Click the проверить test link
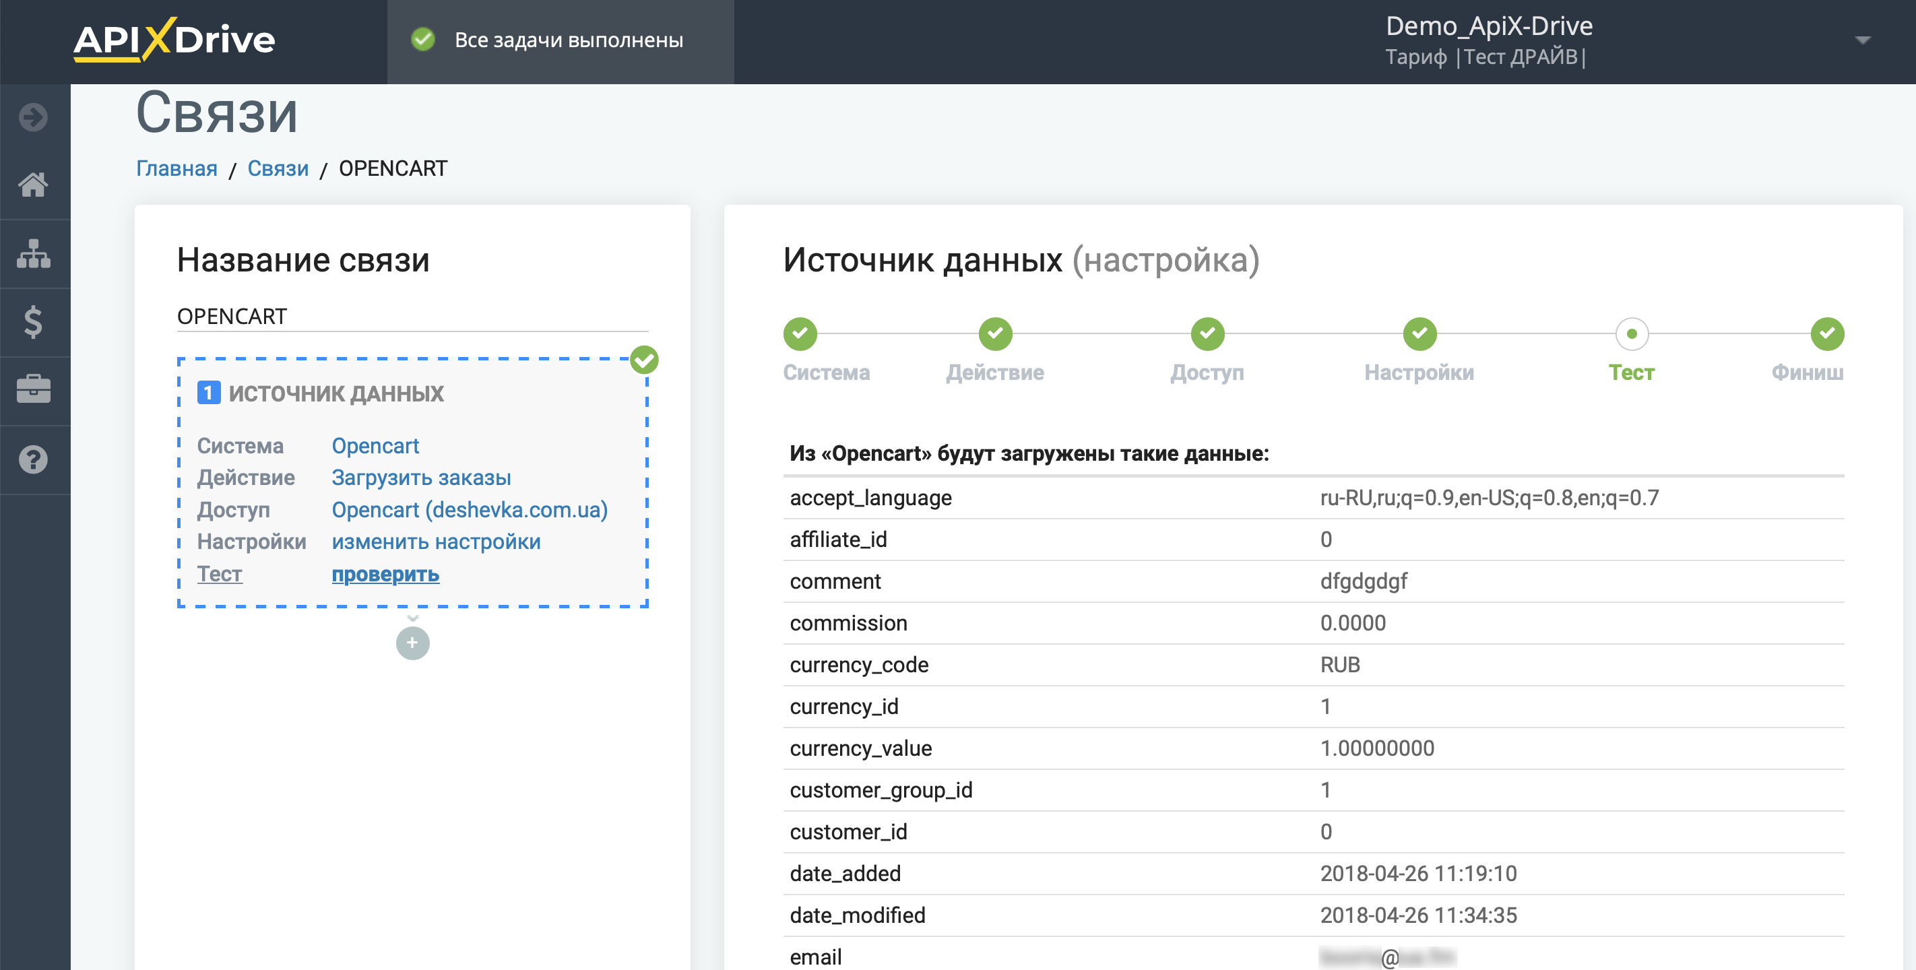Screen dimensions: 1916x970 pyautogui.click(x=385, y=575)
